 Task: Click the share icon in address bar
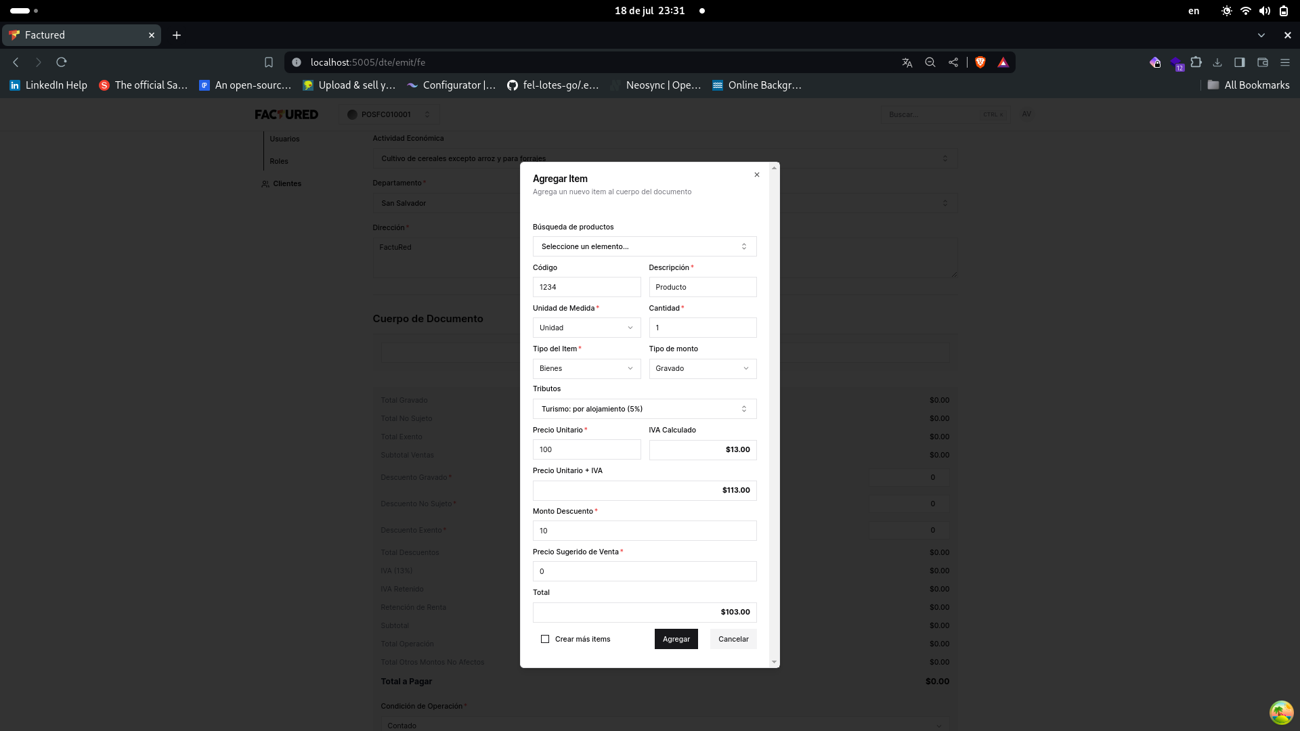point(953,62)
